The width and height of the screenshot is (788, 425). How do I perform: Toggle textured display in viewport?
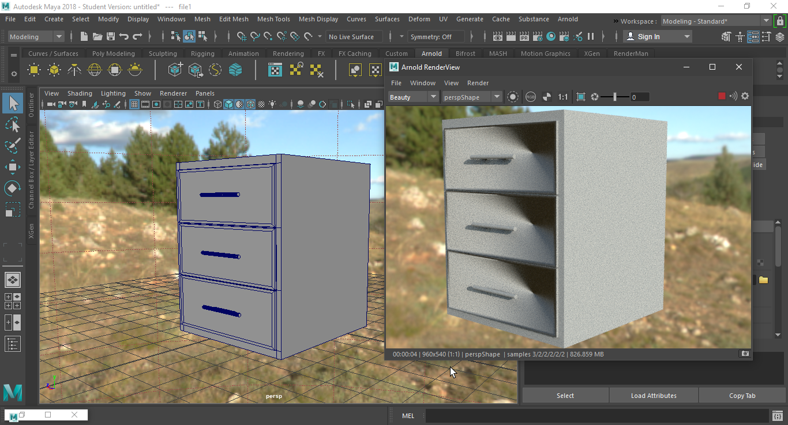(x=261, y=104)
